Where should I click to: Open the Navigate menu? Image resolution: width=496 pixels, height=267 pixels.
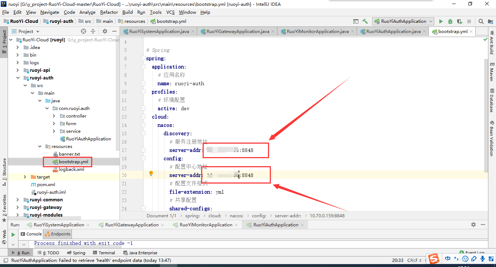[x=50, y=12]
